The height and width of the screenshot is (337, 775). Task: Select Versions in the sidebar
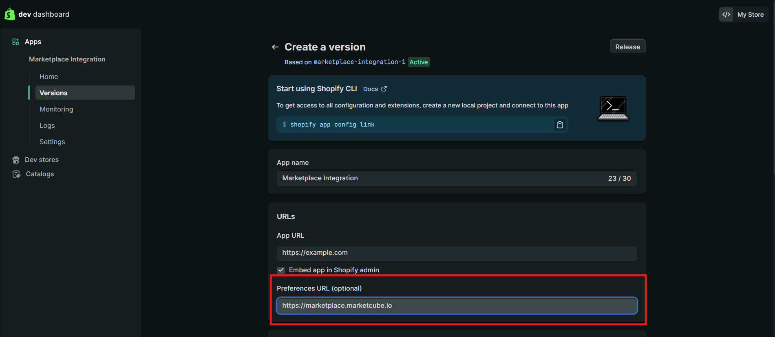(85, 93)
